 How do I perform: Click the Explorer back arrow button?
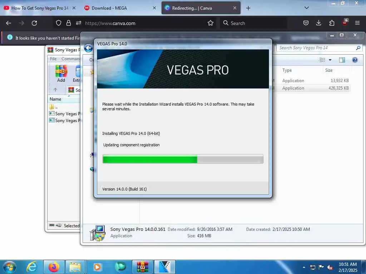tap(88, 48)
